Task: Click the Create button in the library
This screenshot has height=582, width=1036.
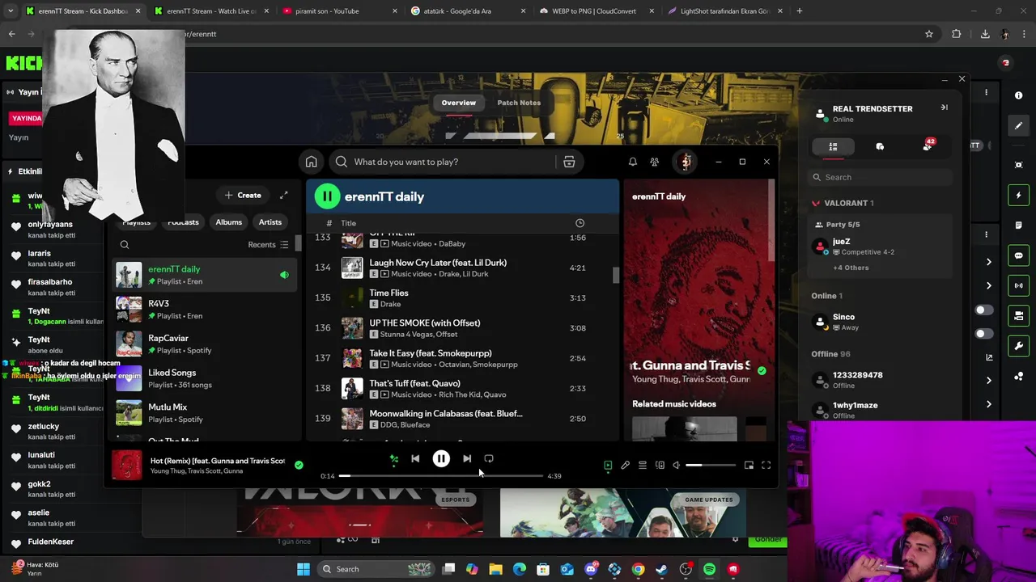Action: pos(243,195)
